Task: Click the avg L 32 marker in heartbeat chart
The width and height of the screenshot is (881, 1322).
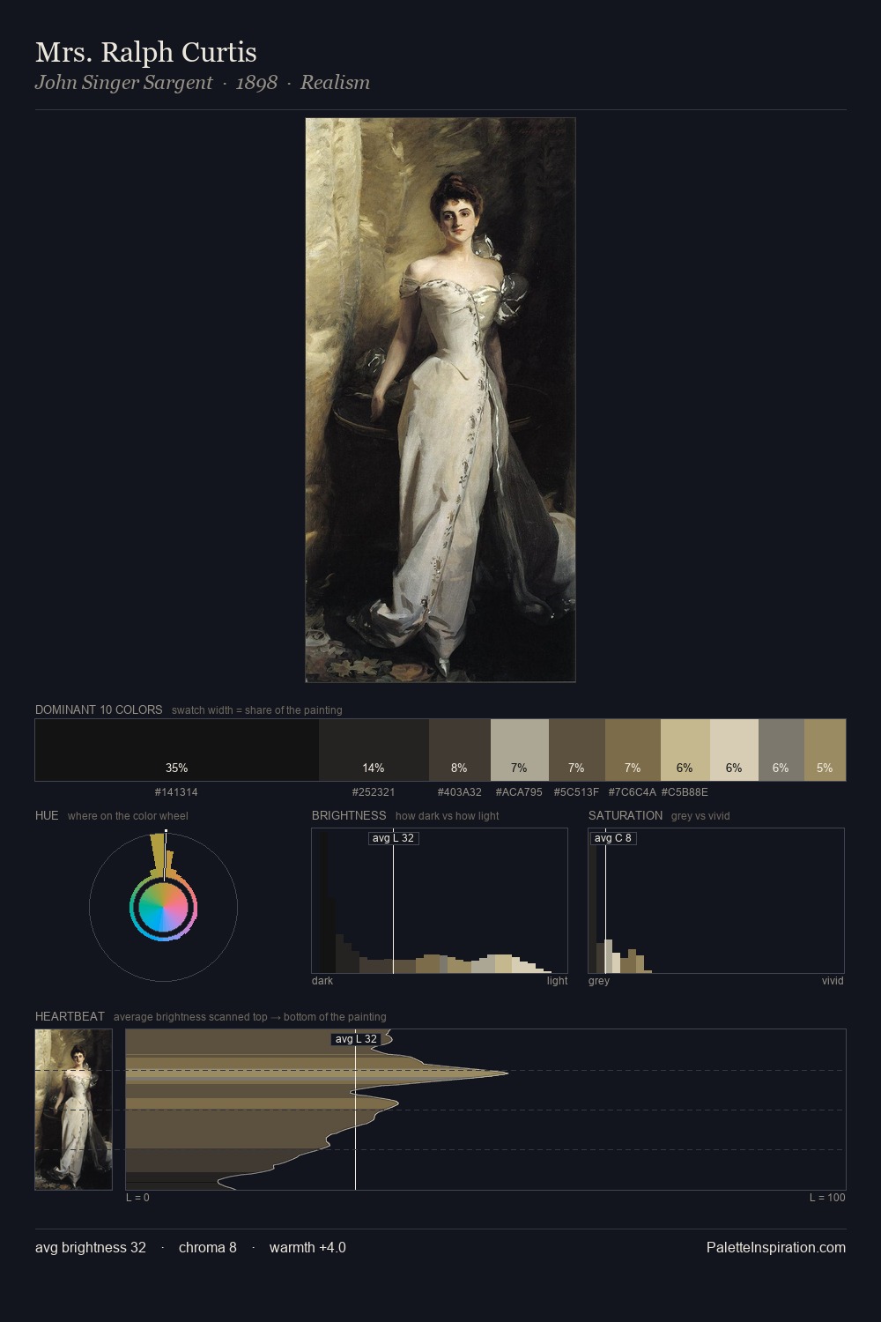Action: (x=356, y=1039)
